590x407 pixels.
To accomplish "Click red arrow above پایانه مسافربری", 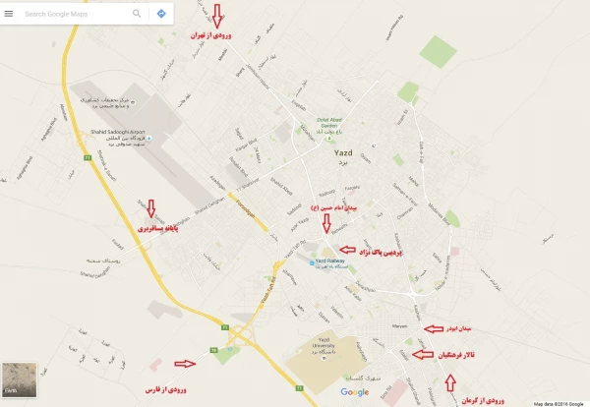I will click(150, 209).
